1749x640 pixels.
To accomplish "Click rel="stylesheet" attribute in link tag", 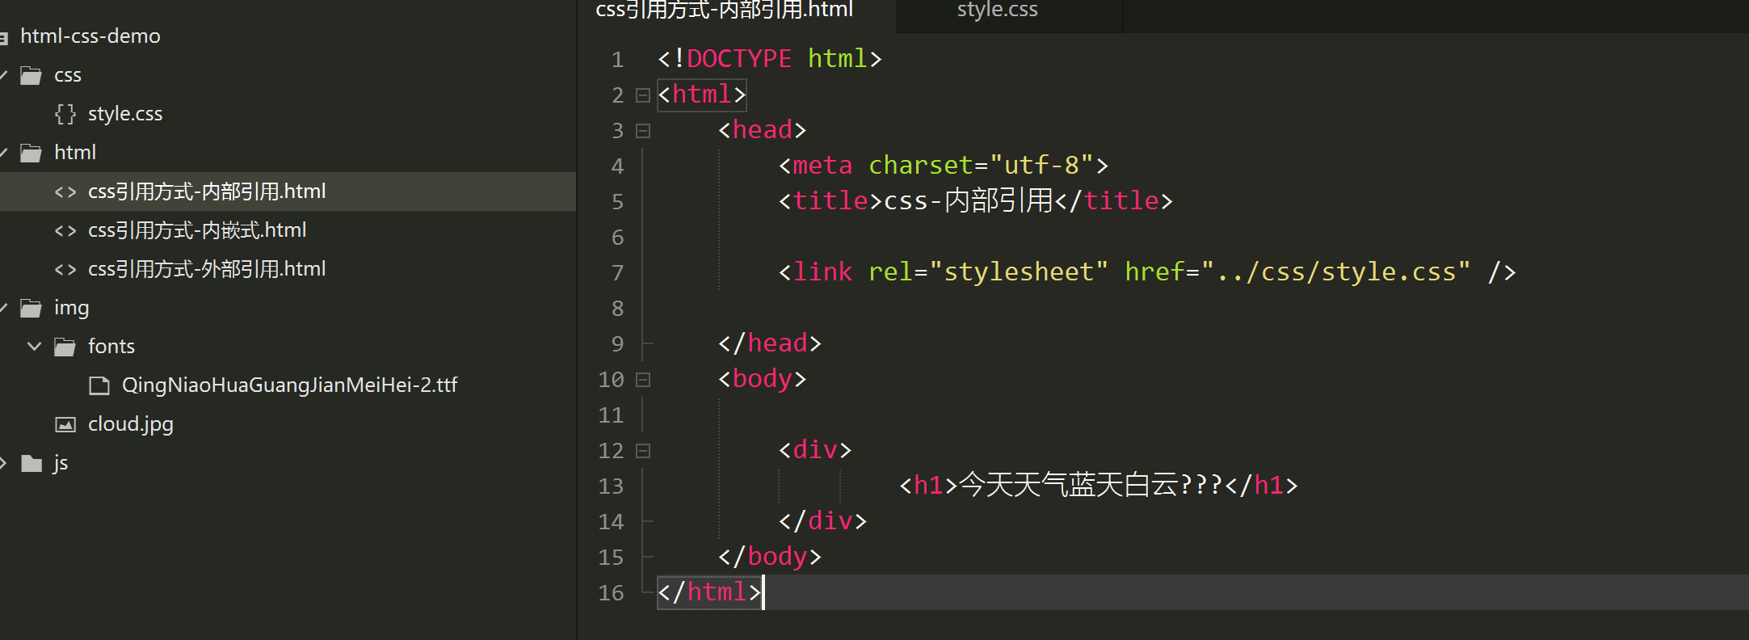I will coord(988,272).
